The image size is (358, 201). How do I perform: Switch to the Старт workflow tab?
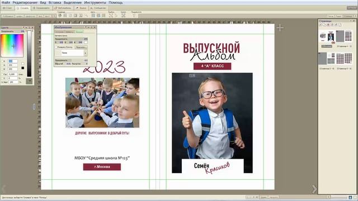click(x=7, y=8)
